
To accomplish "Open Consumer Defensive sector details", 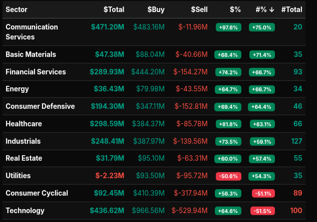I will coord(40,106).
